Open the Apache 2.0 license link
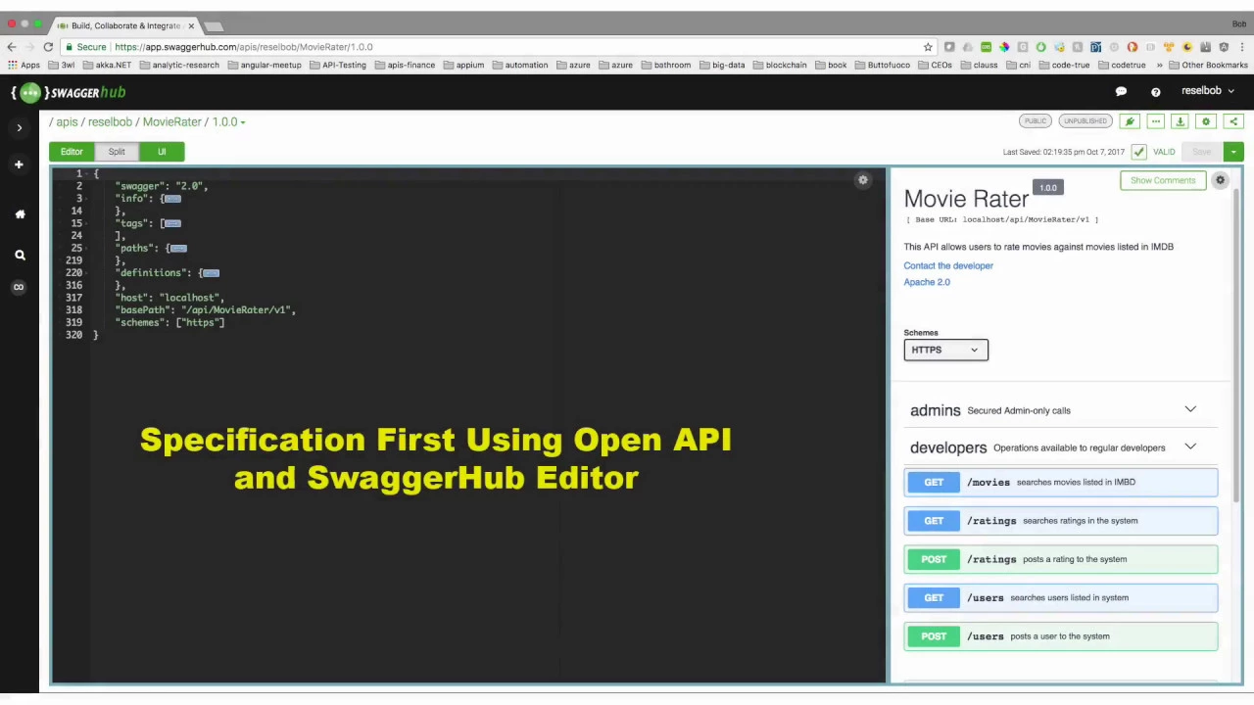Image resolution: width=1254 pixels, height=705 pixels. point(927,282)
